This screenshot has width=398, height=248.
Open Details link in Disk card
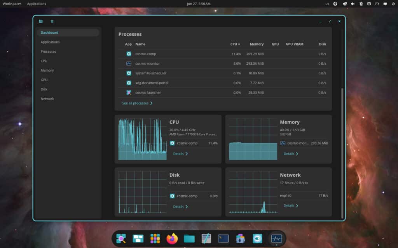(180, 207)
